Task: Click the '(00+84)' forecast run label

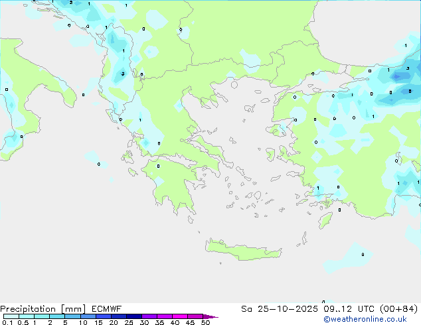Action: pyautogui.click(x=398, y=309)
